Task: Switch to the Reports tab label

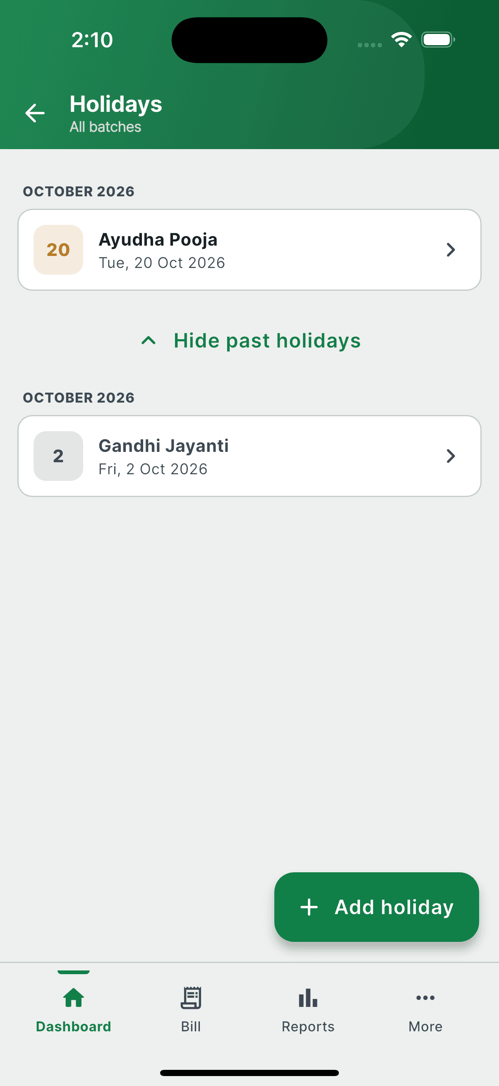Action: tap(308, 1026)
